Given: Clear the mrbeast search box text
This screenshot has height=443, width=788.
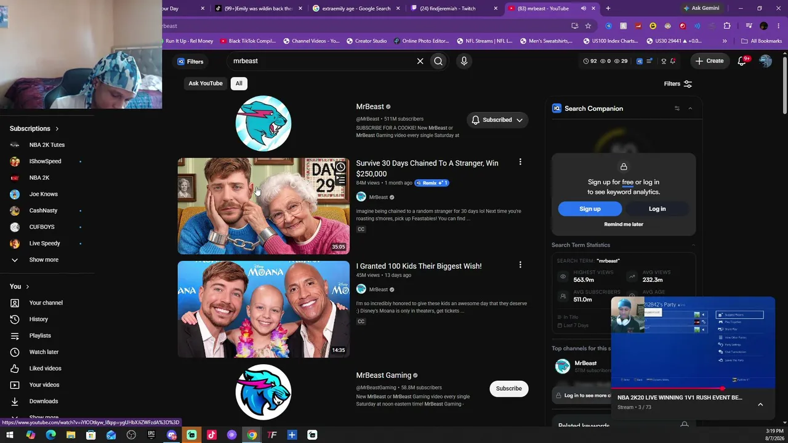Looking at the screenshot, I should 420,62.
